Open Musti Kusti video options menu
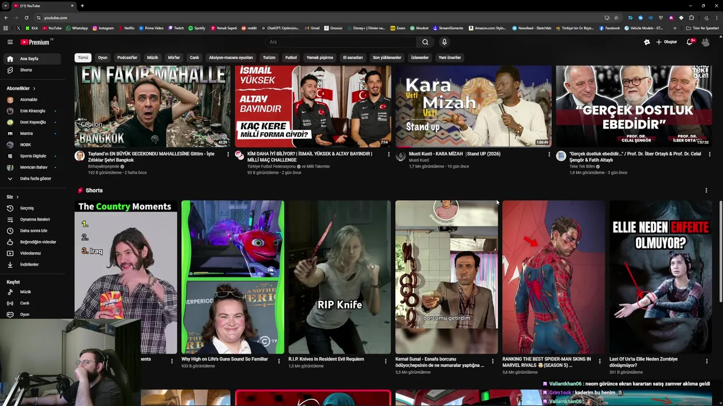723x406 pixels. (549, 154)
